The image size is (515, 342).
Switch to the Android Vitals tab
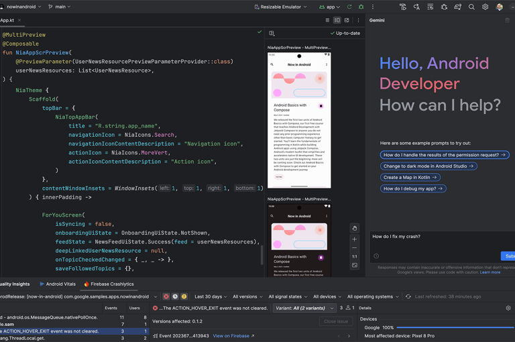tap(60, 284)
